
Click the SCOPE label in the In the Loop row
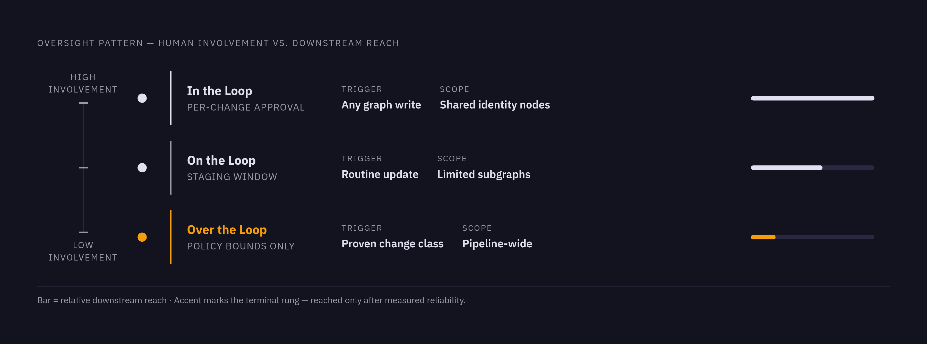coord(454,89)
